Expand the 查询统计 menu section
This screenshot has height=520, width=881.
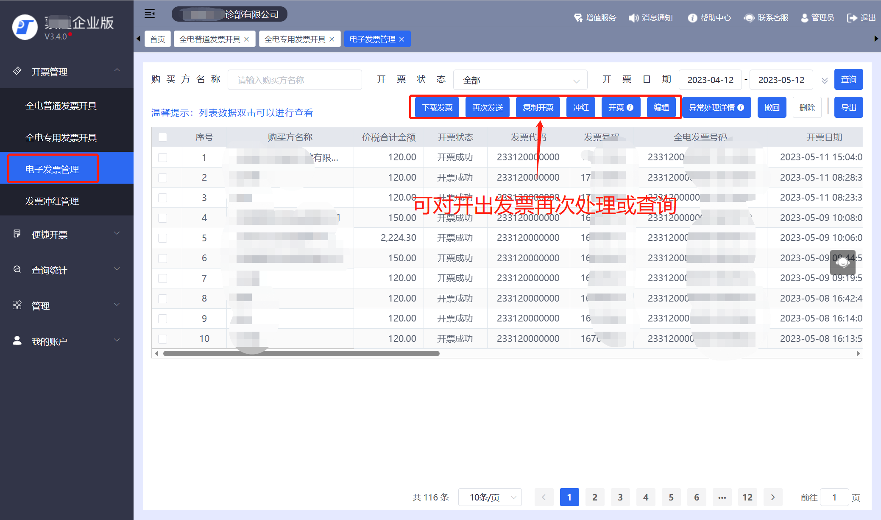117,269
